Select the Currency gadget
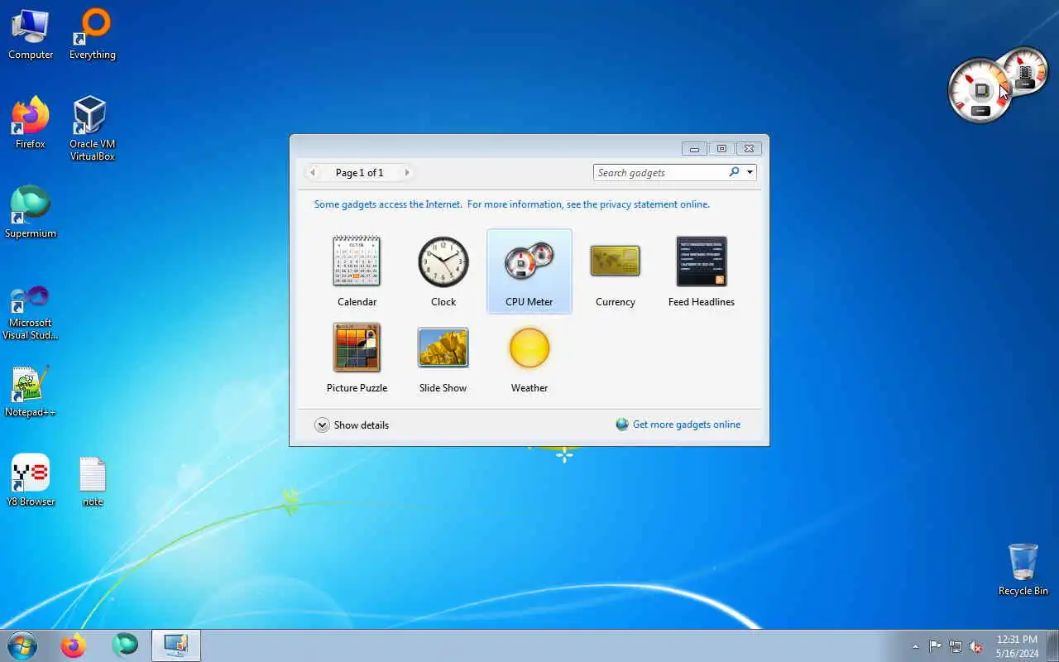 point(615,271)
